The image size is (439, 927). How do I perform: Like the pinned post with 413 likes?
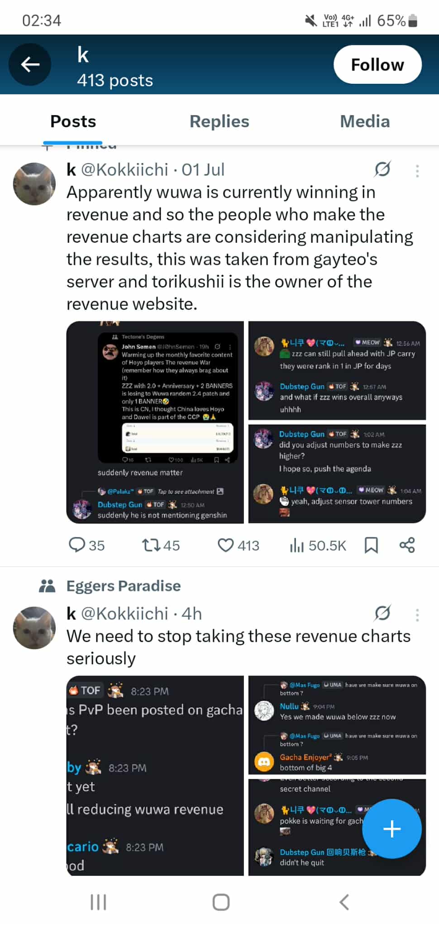239,545
